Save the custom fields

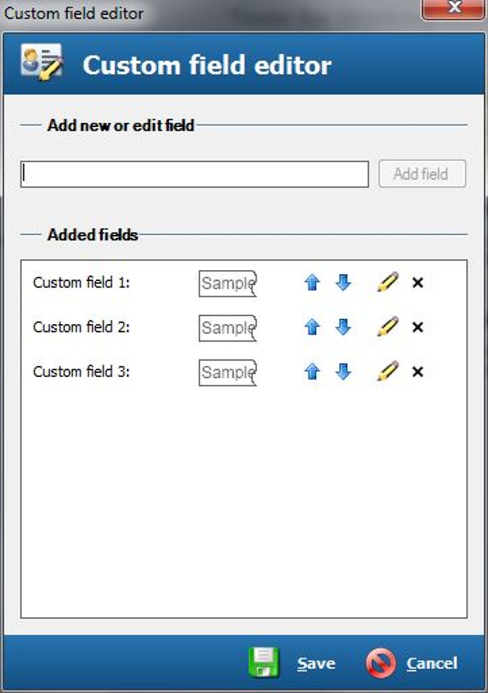(293, 663)
